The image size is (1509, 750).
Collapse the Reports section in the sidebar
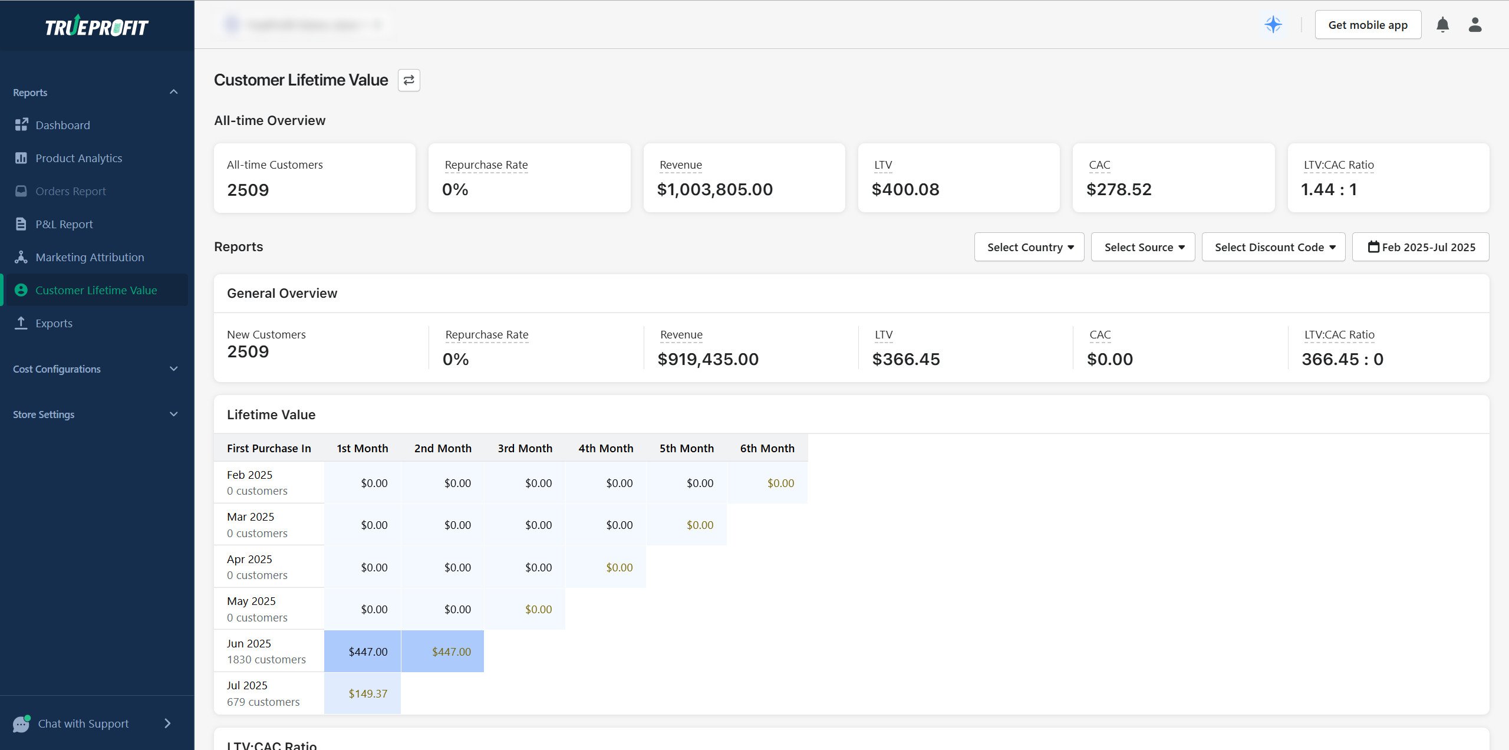tap(173, 91)
